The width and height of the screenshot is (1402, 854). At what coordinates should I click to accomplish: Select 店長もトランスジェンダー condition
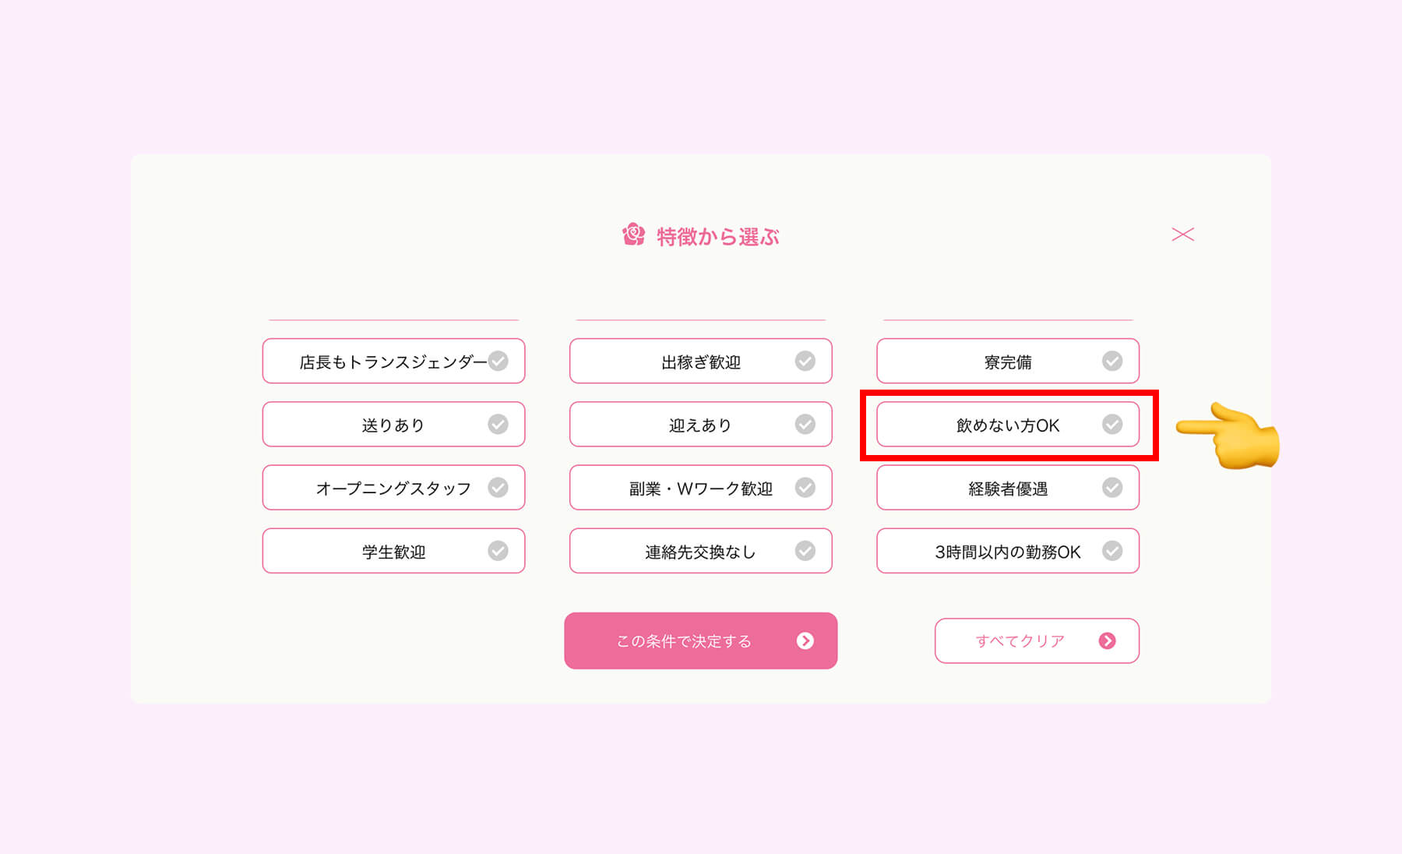pos(393,361)
